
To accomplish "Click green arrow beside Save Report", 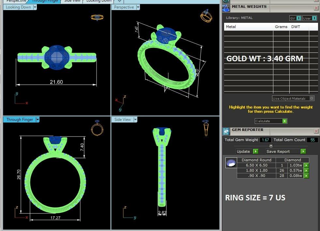I will point(303,152).
